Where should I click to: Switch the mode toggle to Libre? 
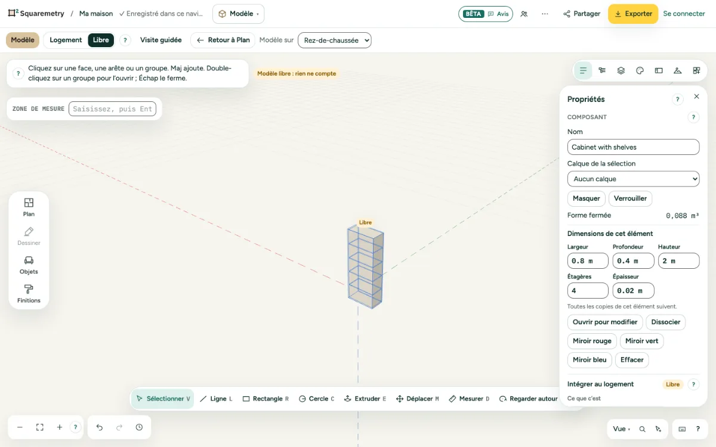pyautogui.click(x=101, y=40)
